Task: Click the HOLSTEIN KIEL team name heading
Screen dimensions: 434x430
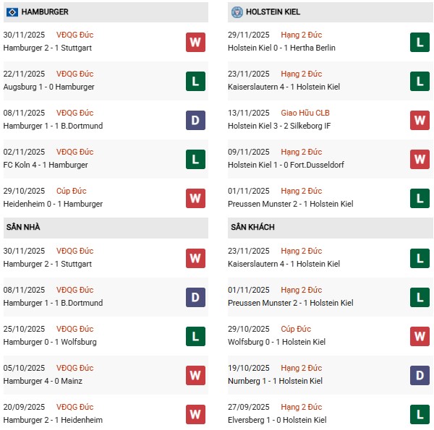Action: click(272, 12)
